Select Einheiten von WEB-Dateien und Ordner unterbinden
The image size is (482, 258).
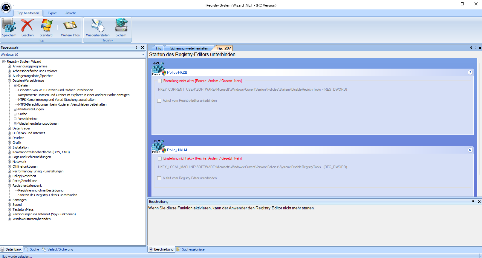[56, 90]
